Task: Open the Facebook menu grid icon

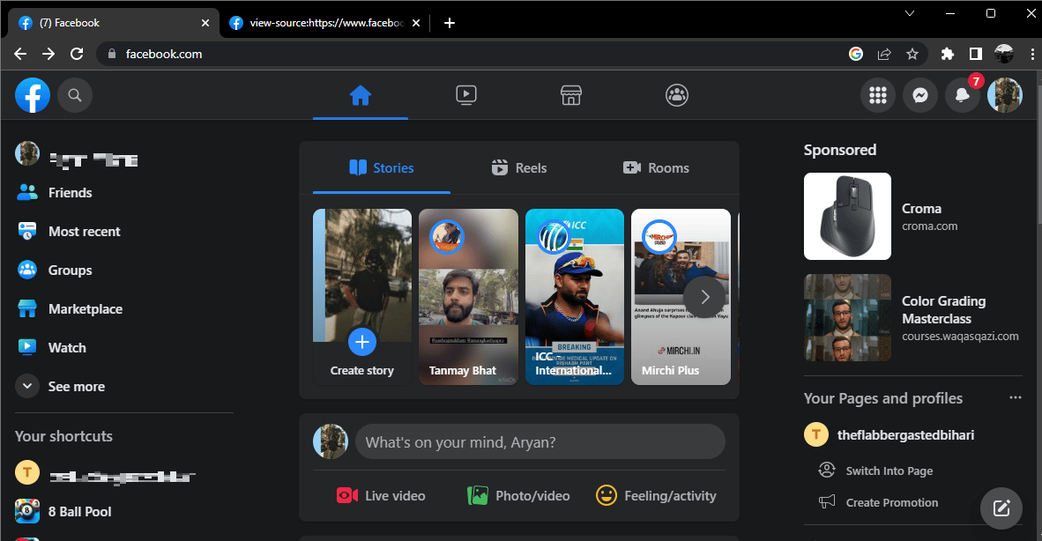Action: (878, 95)
